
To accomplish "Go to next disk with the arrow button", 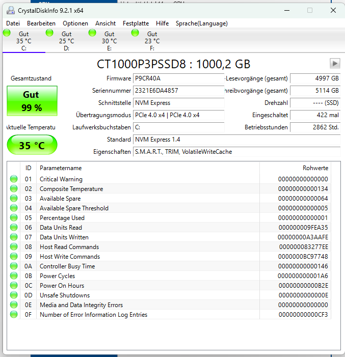I will pyautogui.click(x=335, y=63).
